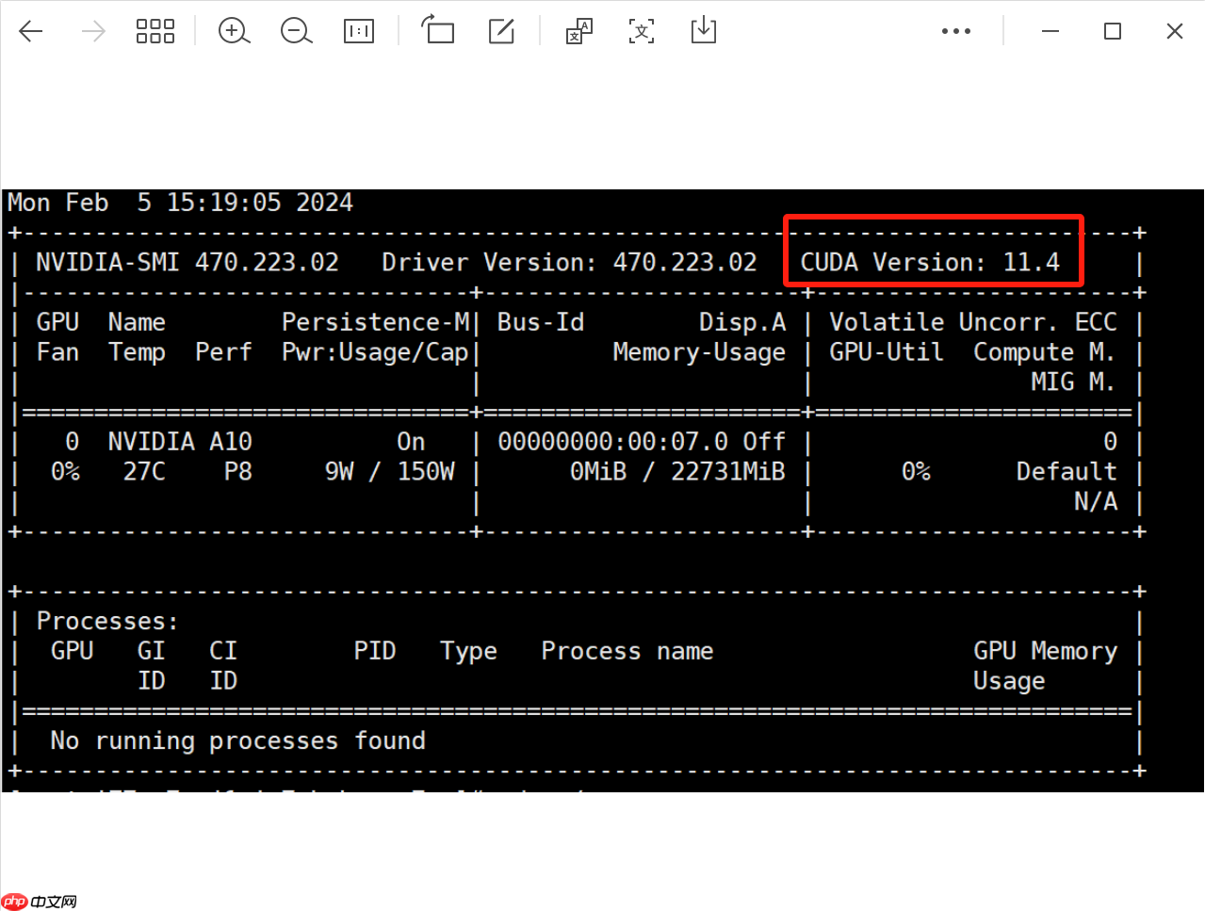Zoom in on the image
1205x911 pixels.
point(234,31)
